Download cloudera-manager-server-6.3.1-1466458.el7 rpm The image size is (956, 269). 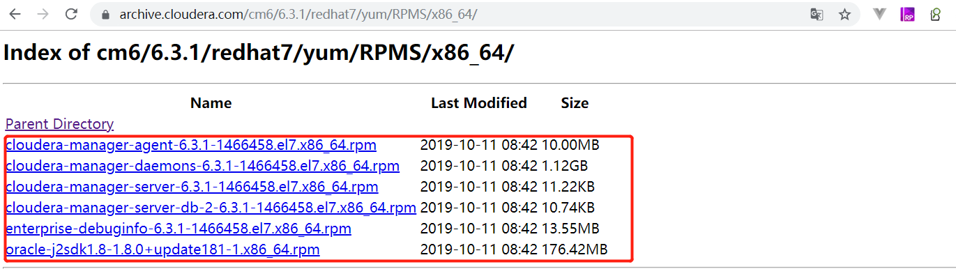[192, 187]
